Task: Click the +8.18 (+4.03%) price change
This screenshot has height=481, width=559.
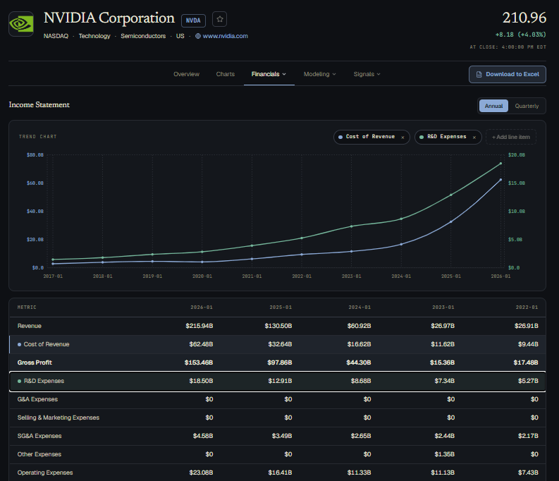Action: pyautogui.click(x=520, y=35)
